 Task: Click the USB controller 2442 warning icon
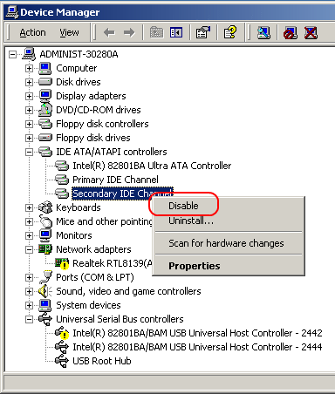[x=62, y=333]
